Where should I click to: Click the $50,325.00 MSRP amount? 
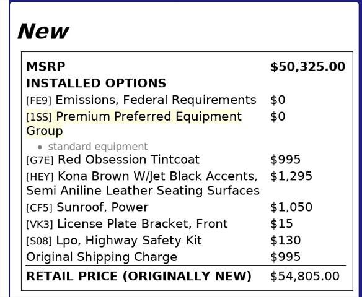pos(307,67)
